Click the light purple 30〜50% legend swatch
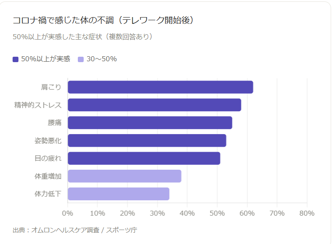 81,59
